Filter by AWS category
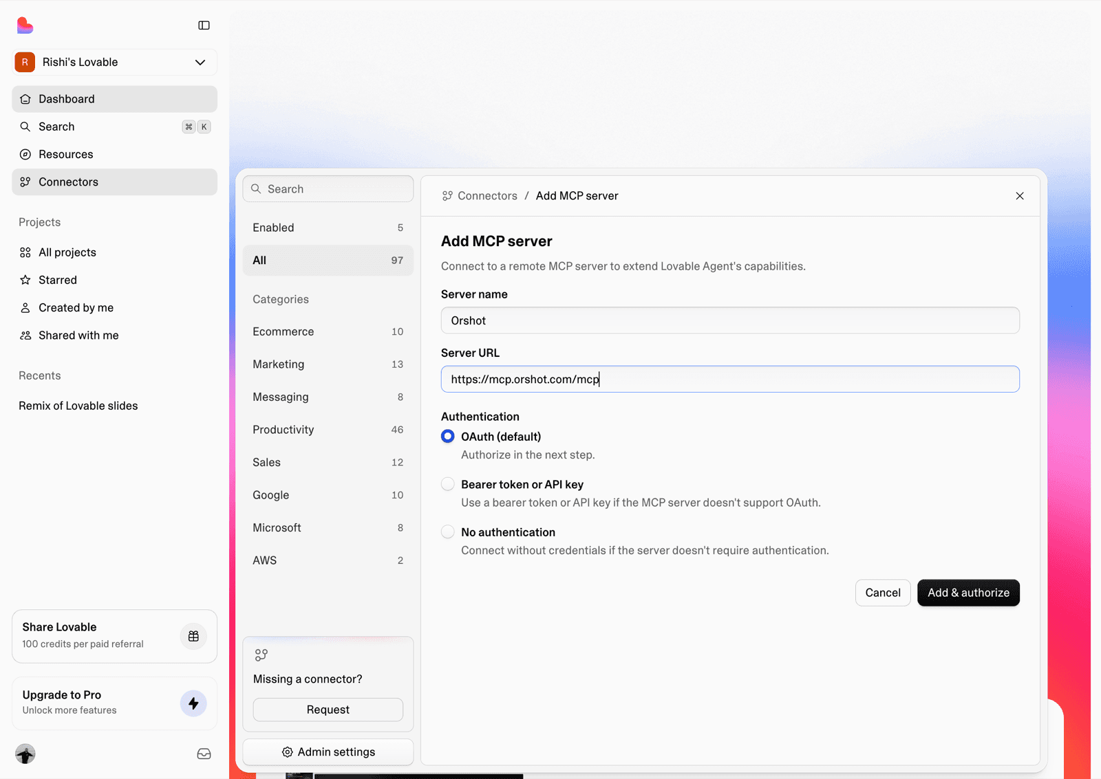Image resolution: width=1101 pixels, height=779 pixels. coord(328,560)
